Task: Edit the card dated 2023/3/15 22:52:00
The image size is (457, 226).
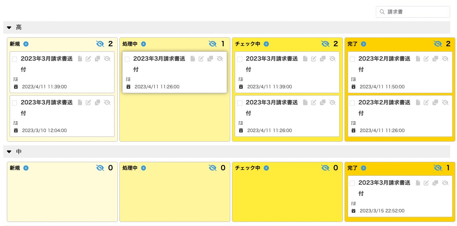Action: [x=426, y=183]
